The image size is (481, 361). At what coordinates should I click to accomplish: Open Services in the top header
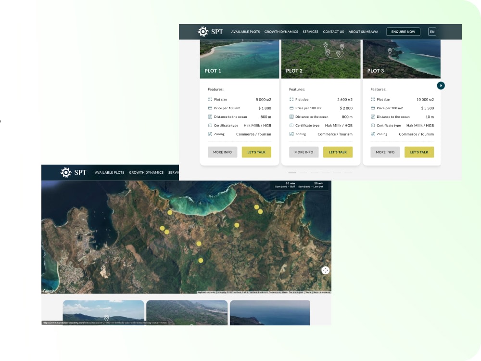(x=310, y=32)
